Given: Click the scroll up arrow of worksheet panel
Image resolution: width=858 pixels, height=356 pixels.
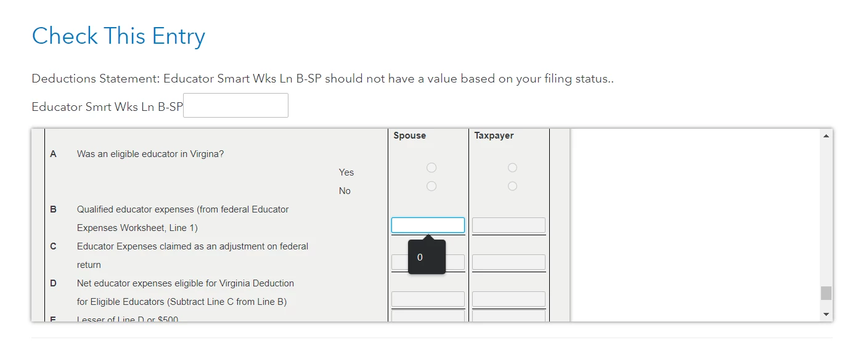Looking at the screenshot, I should (x=827, y=136).
